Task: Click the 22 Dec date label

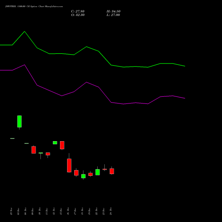Action: [x=96, y=211]
